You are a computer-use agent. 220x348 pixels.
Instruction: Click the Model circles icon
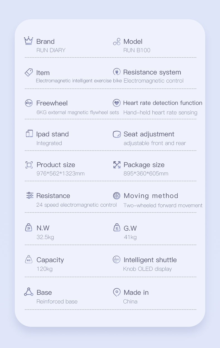pyautogui.click(x=117, y=42)
